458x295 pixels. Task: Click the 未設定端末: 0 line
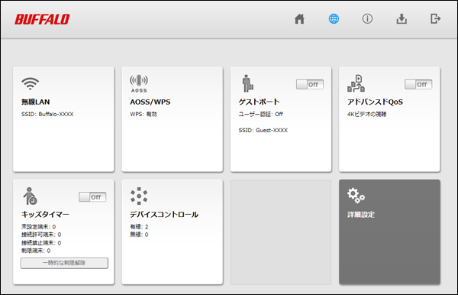pos(38,226)
